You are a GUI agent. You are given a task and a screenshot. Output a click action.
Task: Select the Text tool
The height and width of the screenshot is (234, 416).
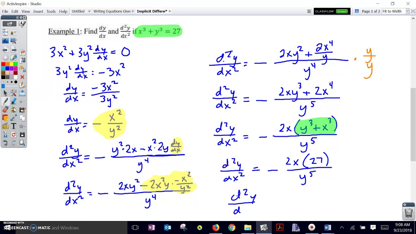point(13,126)
